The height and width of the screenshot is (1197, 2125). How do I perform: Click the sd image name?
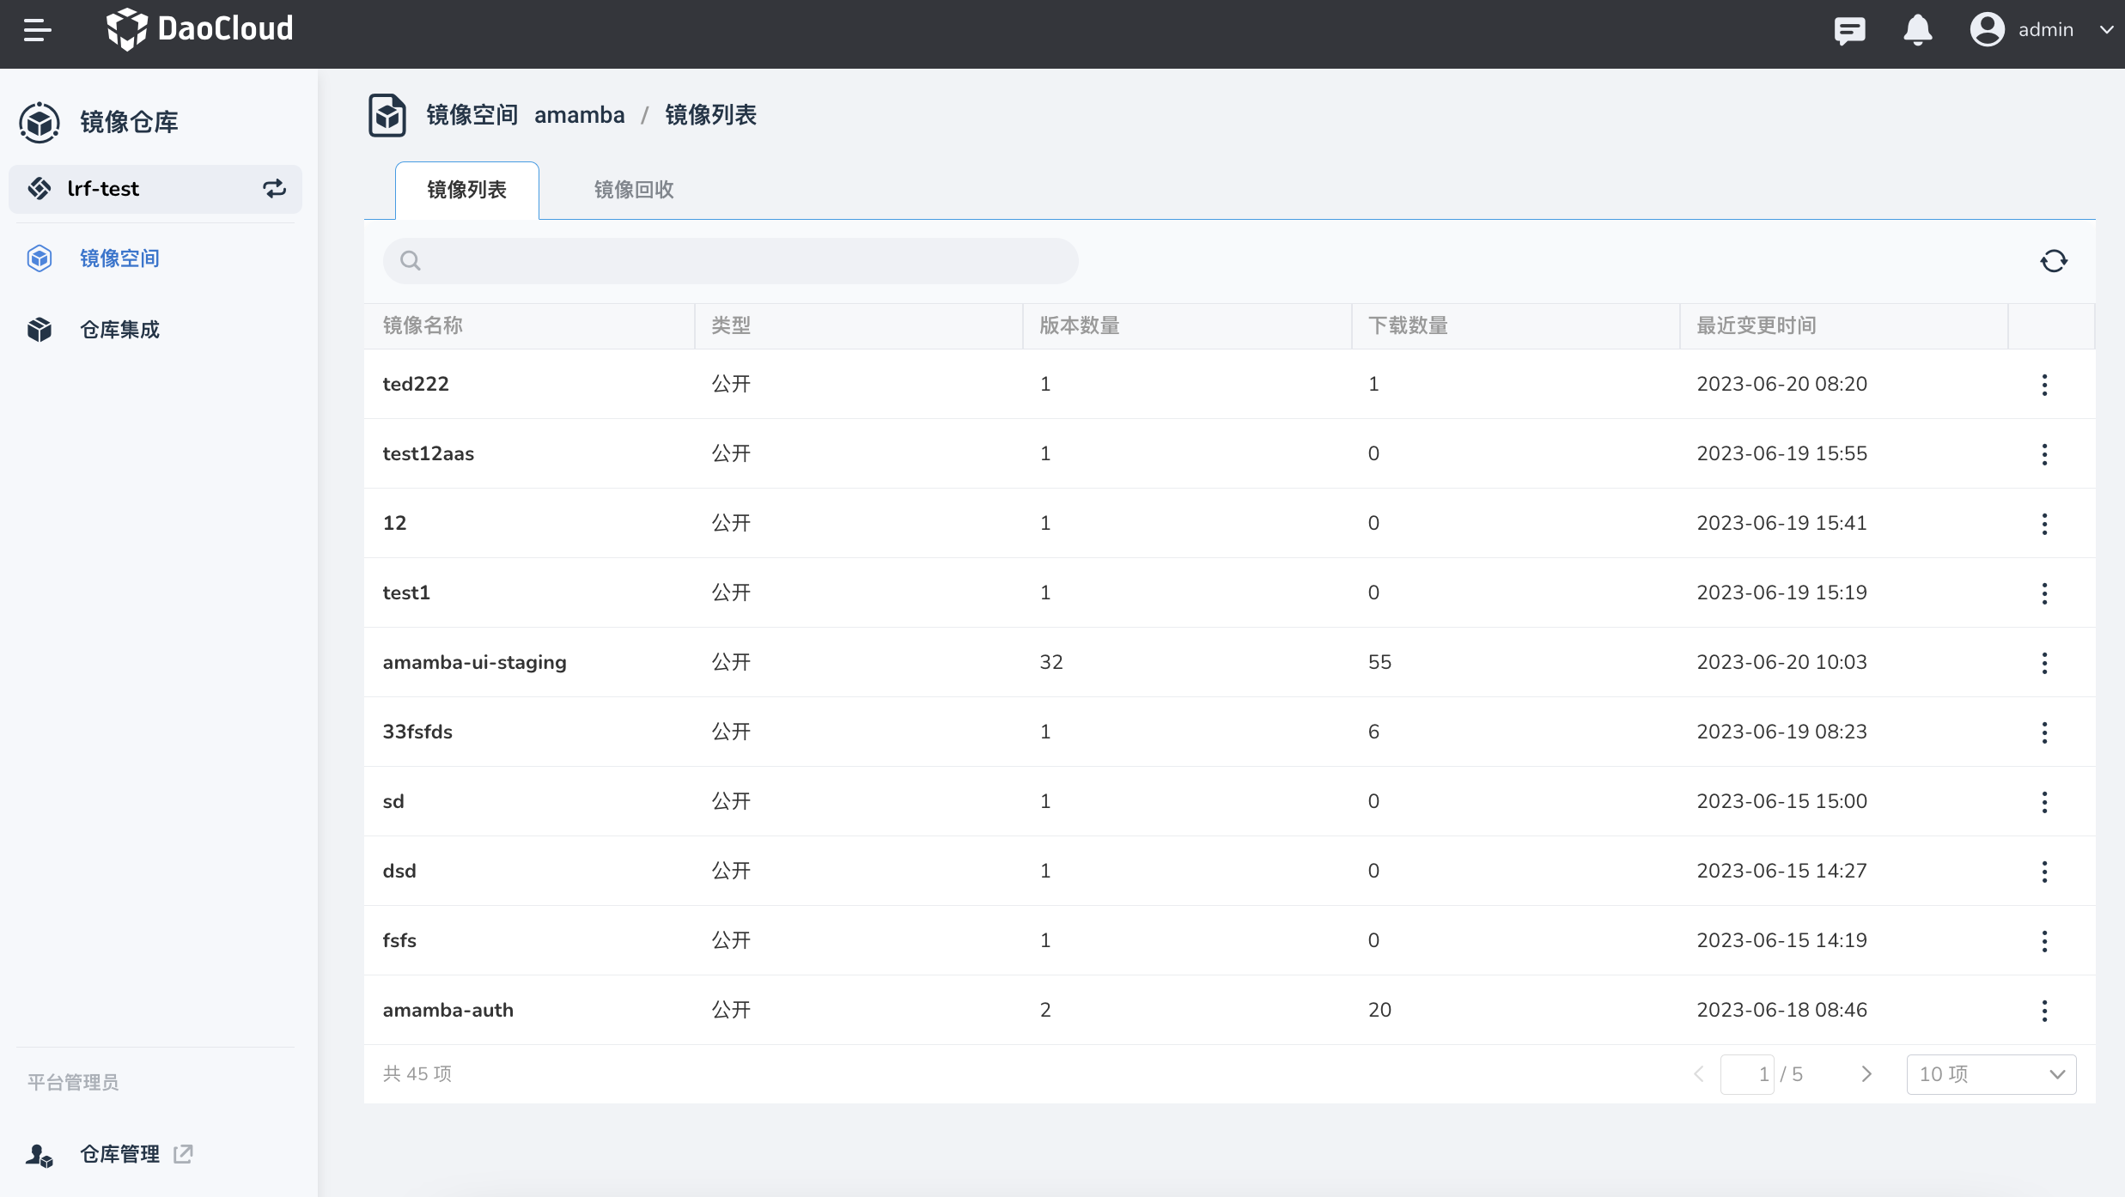pyautogui.click(x=393, y=801)
